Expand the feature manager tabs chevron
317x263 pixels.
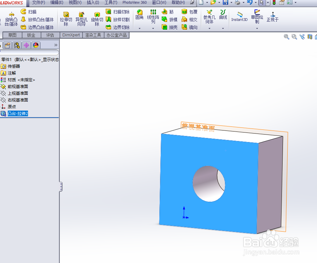(x=56, y=45)
